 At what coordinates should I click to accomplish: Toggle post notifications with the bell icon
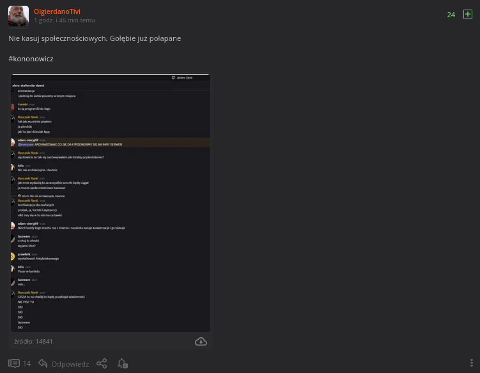coord(123,363)
